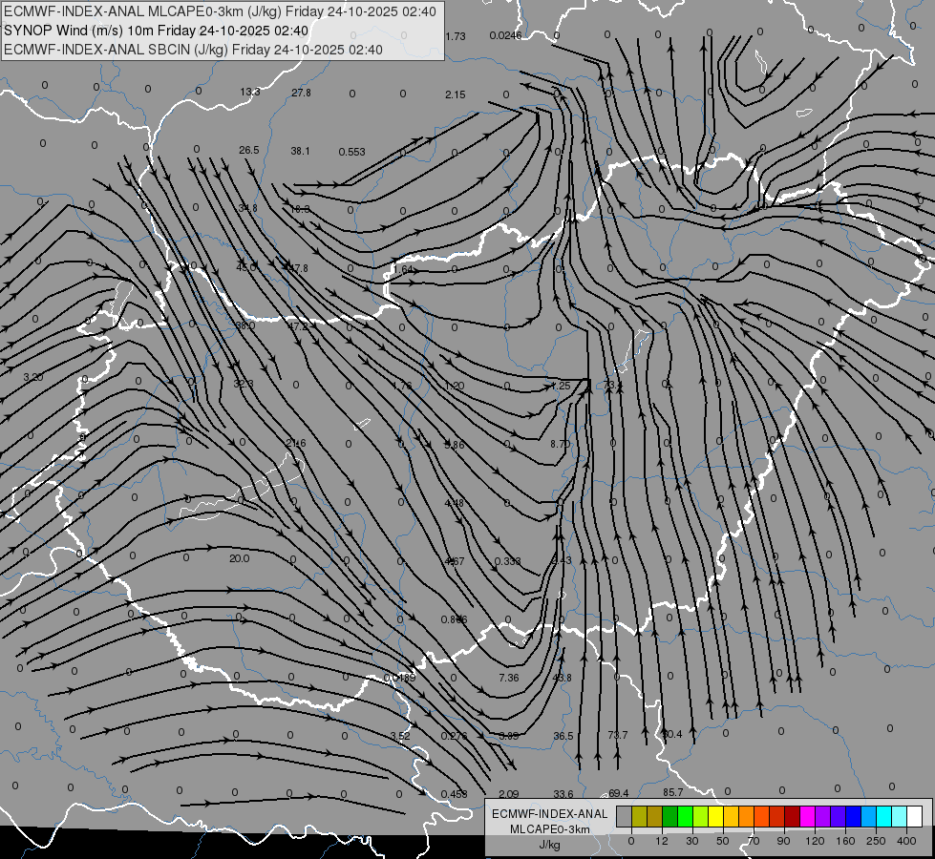The height and width of the screenshot is (859, 935).
Task: Select the dark red legend swatch
Action: tap(792, 816)
